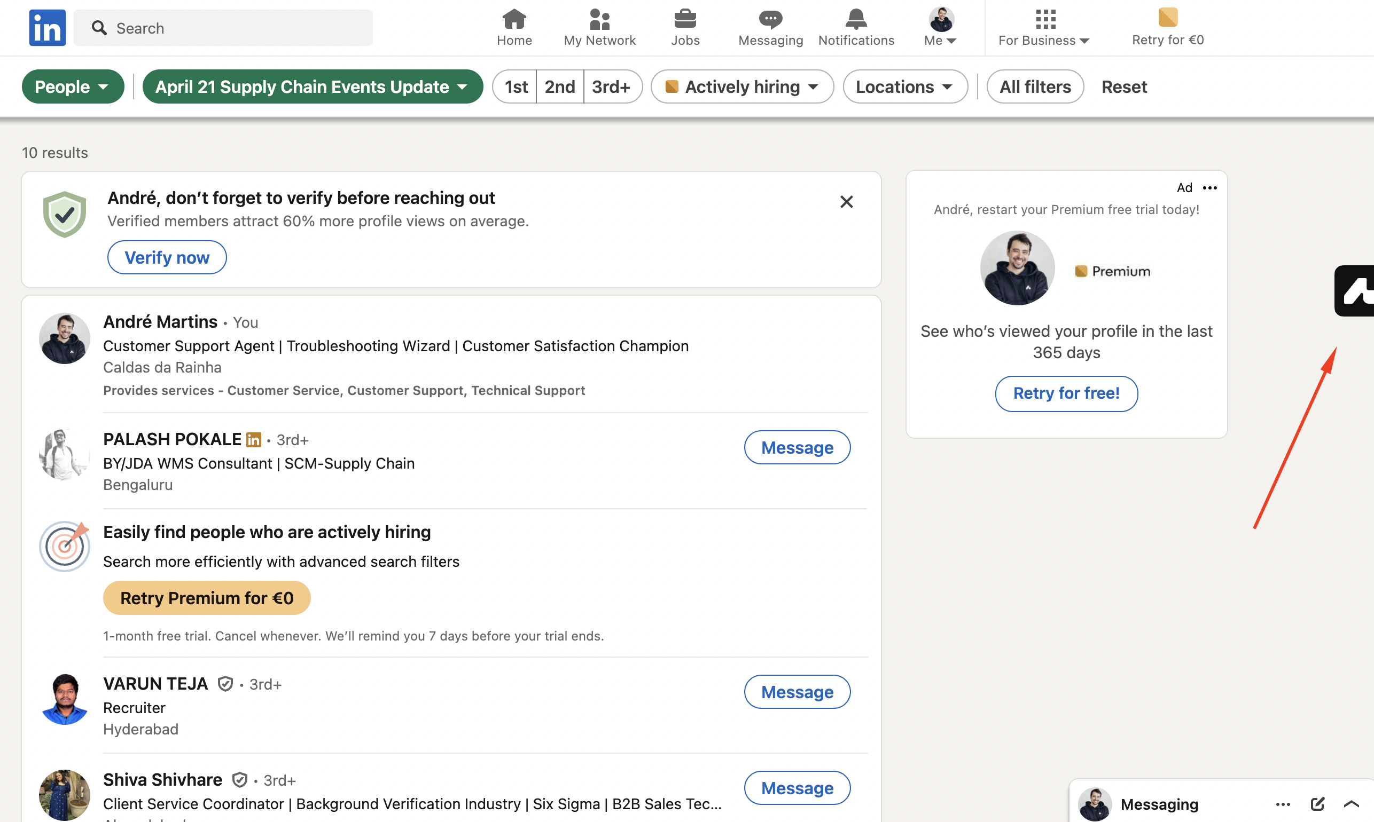Open the Jobs page
Screen dimensions: 1374x822
click(x=685, y=28)
